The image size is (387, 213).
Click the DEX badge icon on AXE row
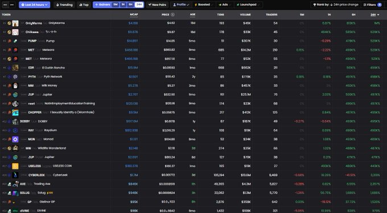(9, 184)
